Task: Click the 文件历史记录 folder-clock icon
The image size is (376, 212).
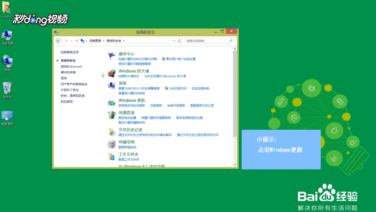Action: [x=112, y=132]
